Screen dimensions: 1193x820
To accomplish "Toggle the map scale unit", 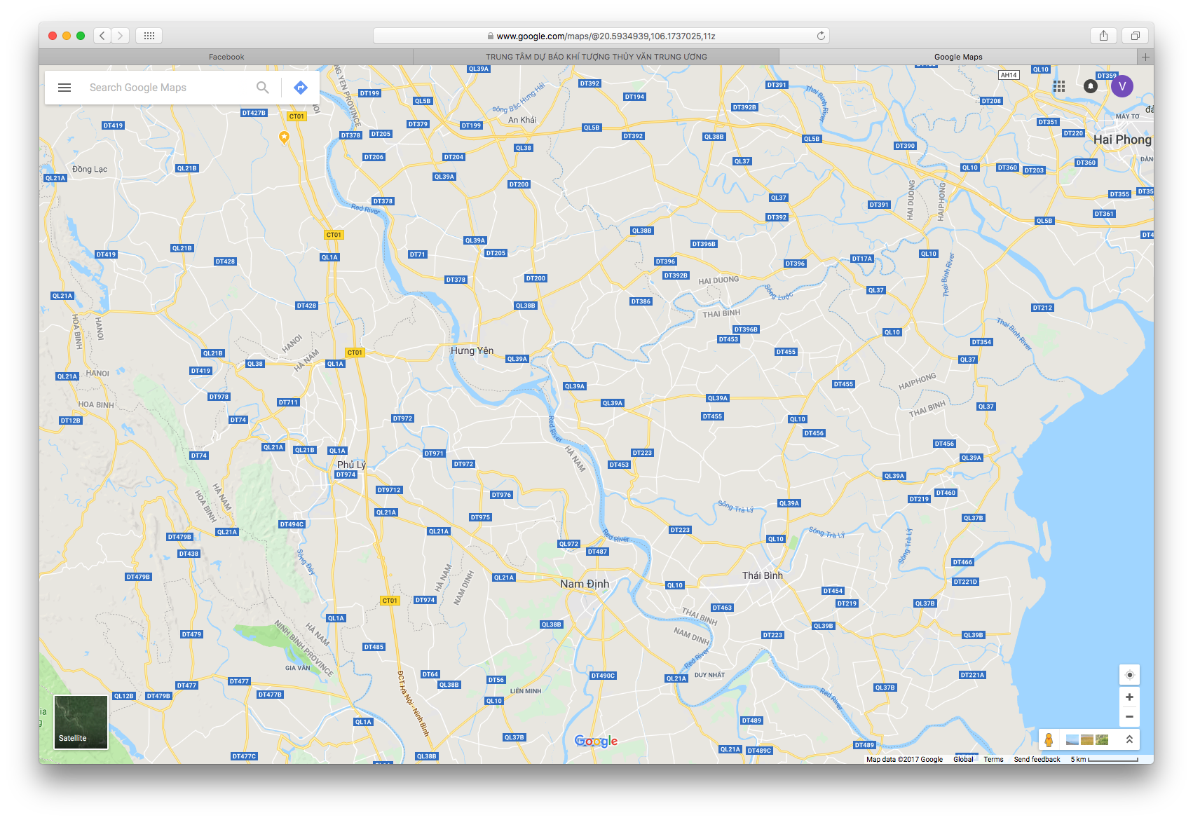I will click(x=1104, y=759).
